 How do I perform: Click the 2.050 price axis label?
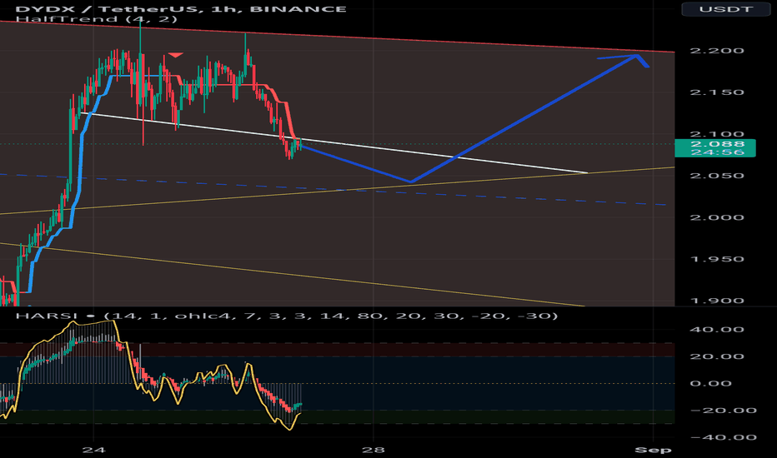[x=717, y=176]
